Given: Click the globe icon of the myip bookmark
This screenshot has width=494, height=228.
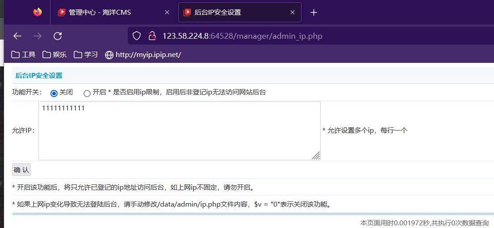Looking at the screenshot, I should (109, 55).
